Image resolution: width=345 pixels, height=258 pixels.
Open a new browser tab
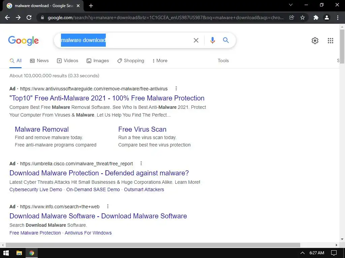(91, 6)
